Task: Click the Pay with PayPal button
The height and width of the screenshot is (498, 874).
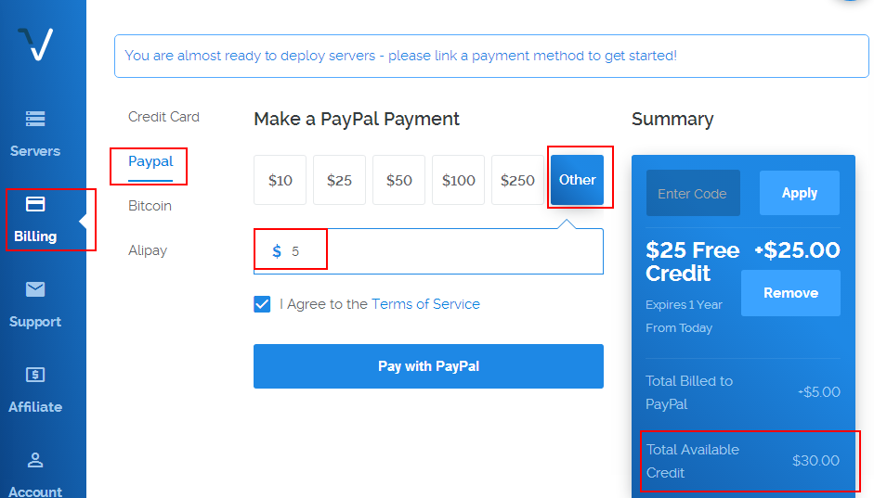Action: 428,366
